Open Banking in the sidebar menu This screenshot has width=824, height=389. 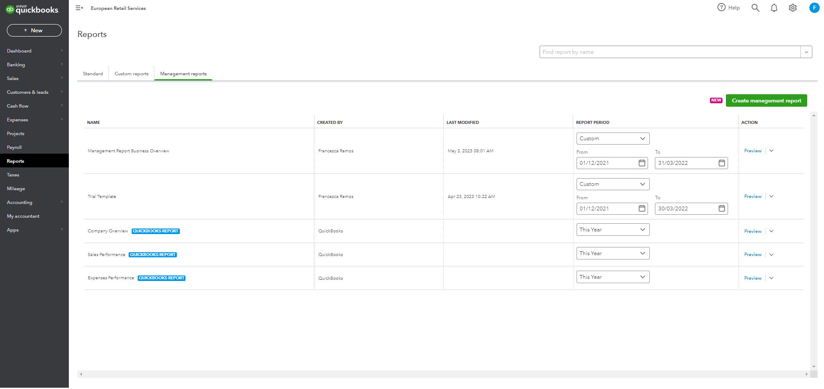(16, 65)
